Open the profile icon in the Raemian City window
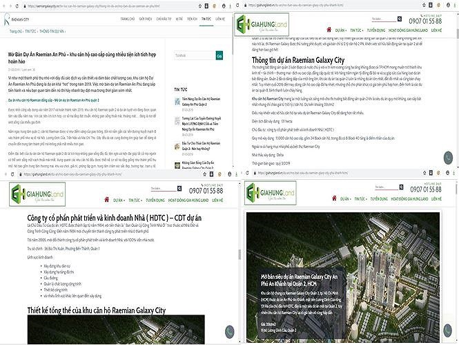This screenshot has height=345, width=459. click(224, 6)
